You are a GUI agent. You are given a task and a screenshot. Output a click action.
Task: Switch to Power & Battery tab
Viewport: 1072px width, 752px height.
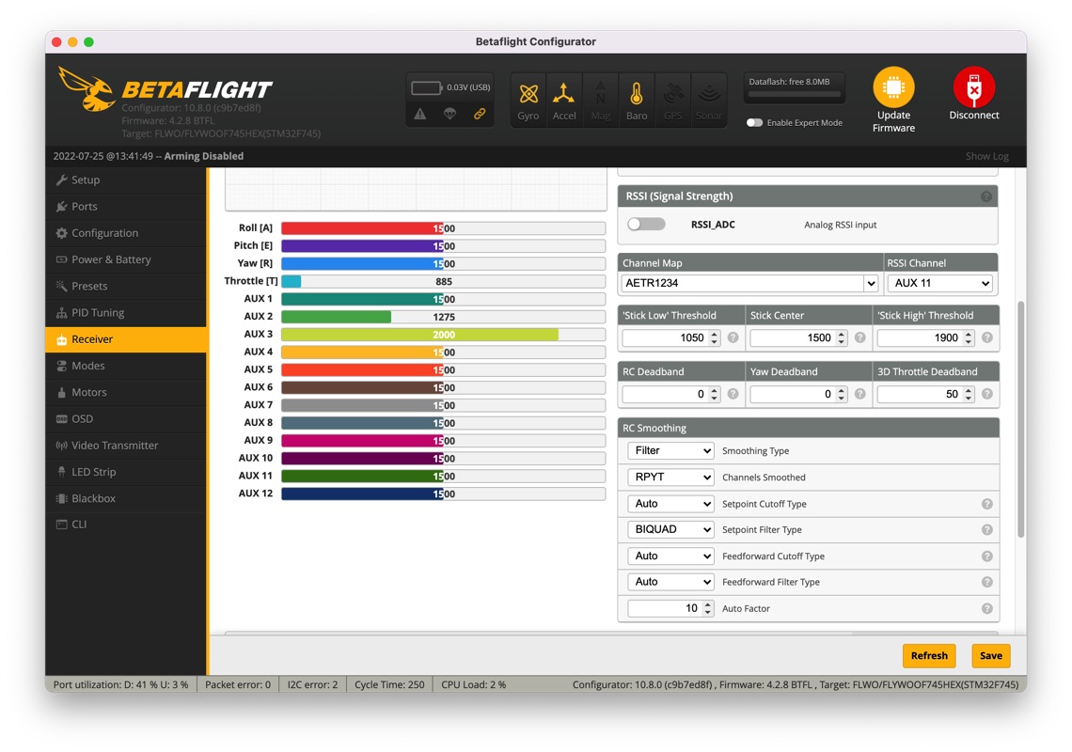click(x=126, y=259)
